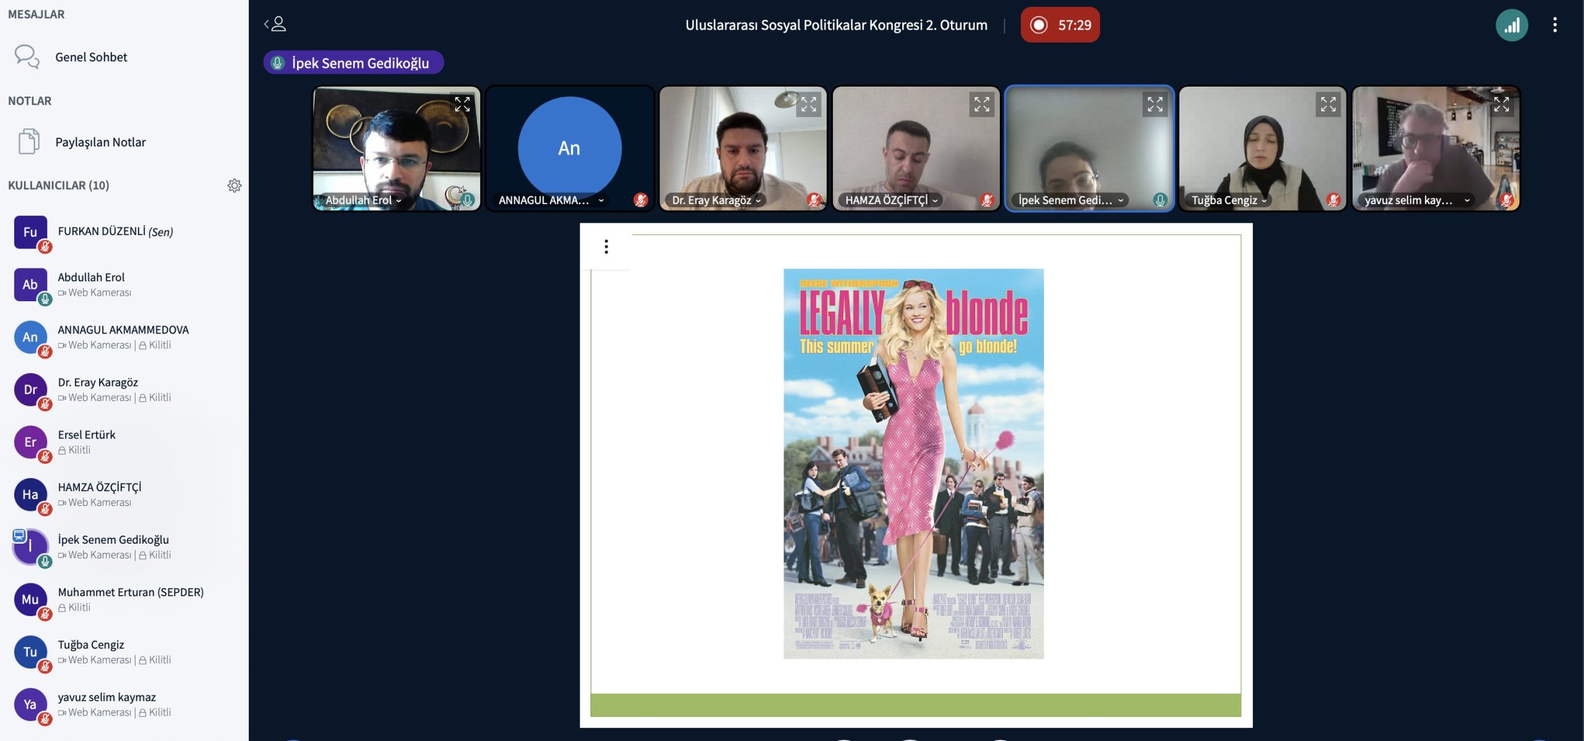Screen dimensions: 1584x741
Task: Expand HAMZA ÖZÇİFTÇİ's webcam to fullscreen
Action: (982, 104)
